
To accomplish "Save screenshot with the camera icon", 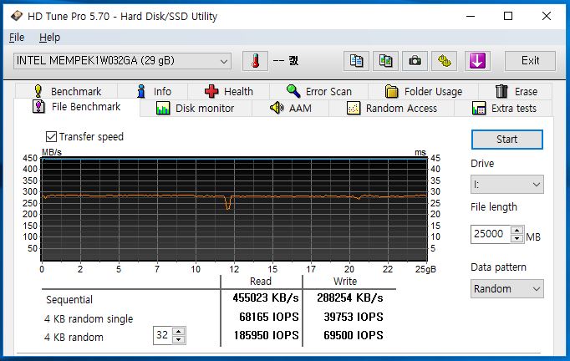I will point(415,61).
